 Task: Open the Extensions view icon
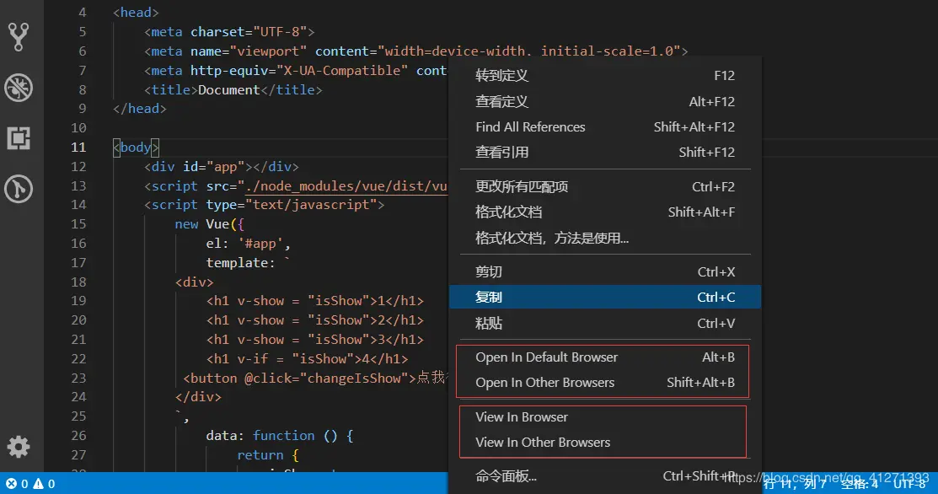click(19, 138)
